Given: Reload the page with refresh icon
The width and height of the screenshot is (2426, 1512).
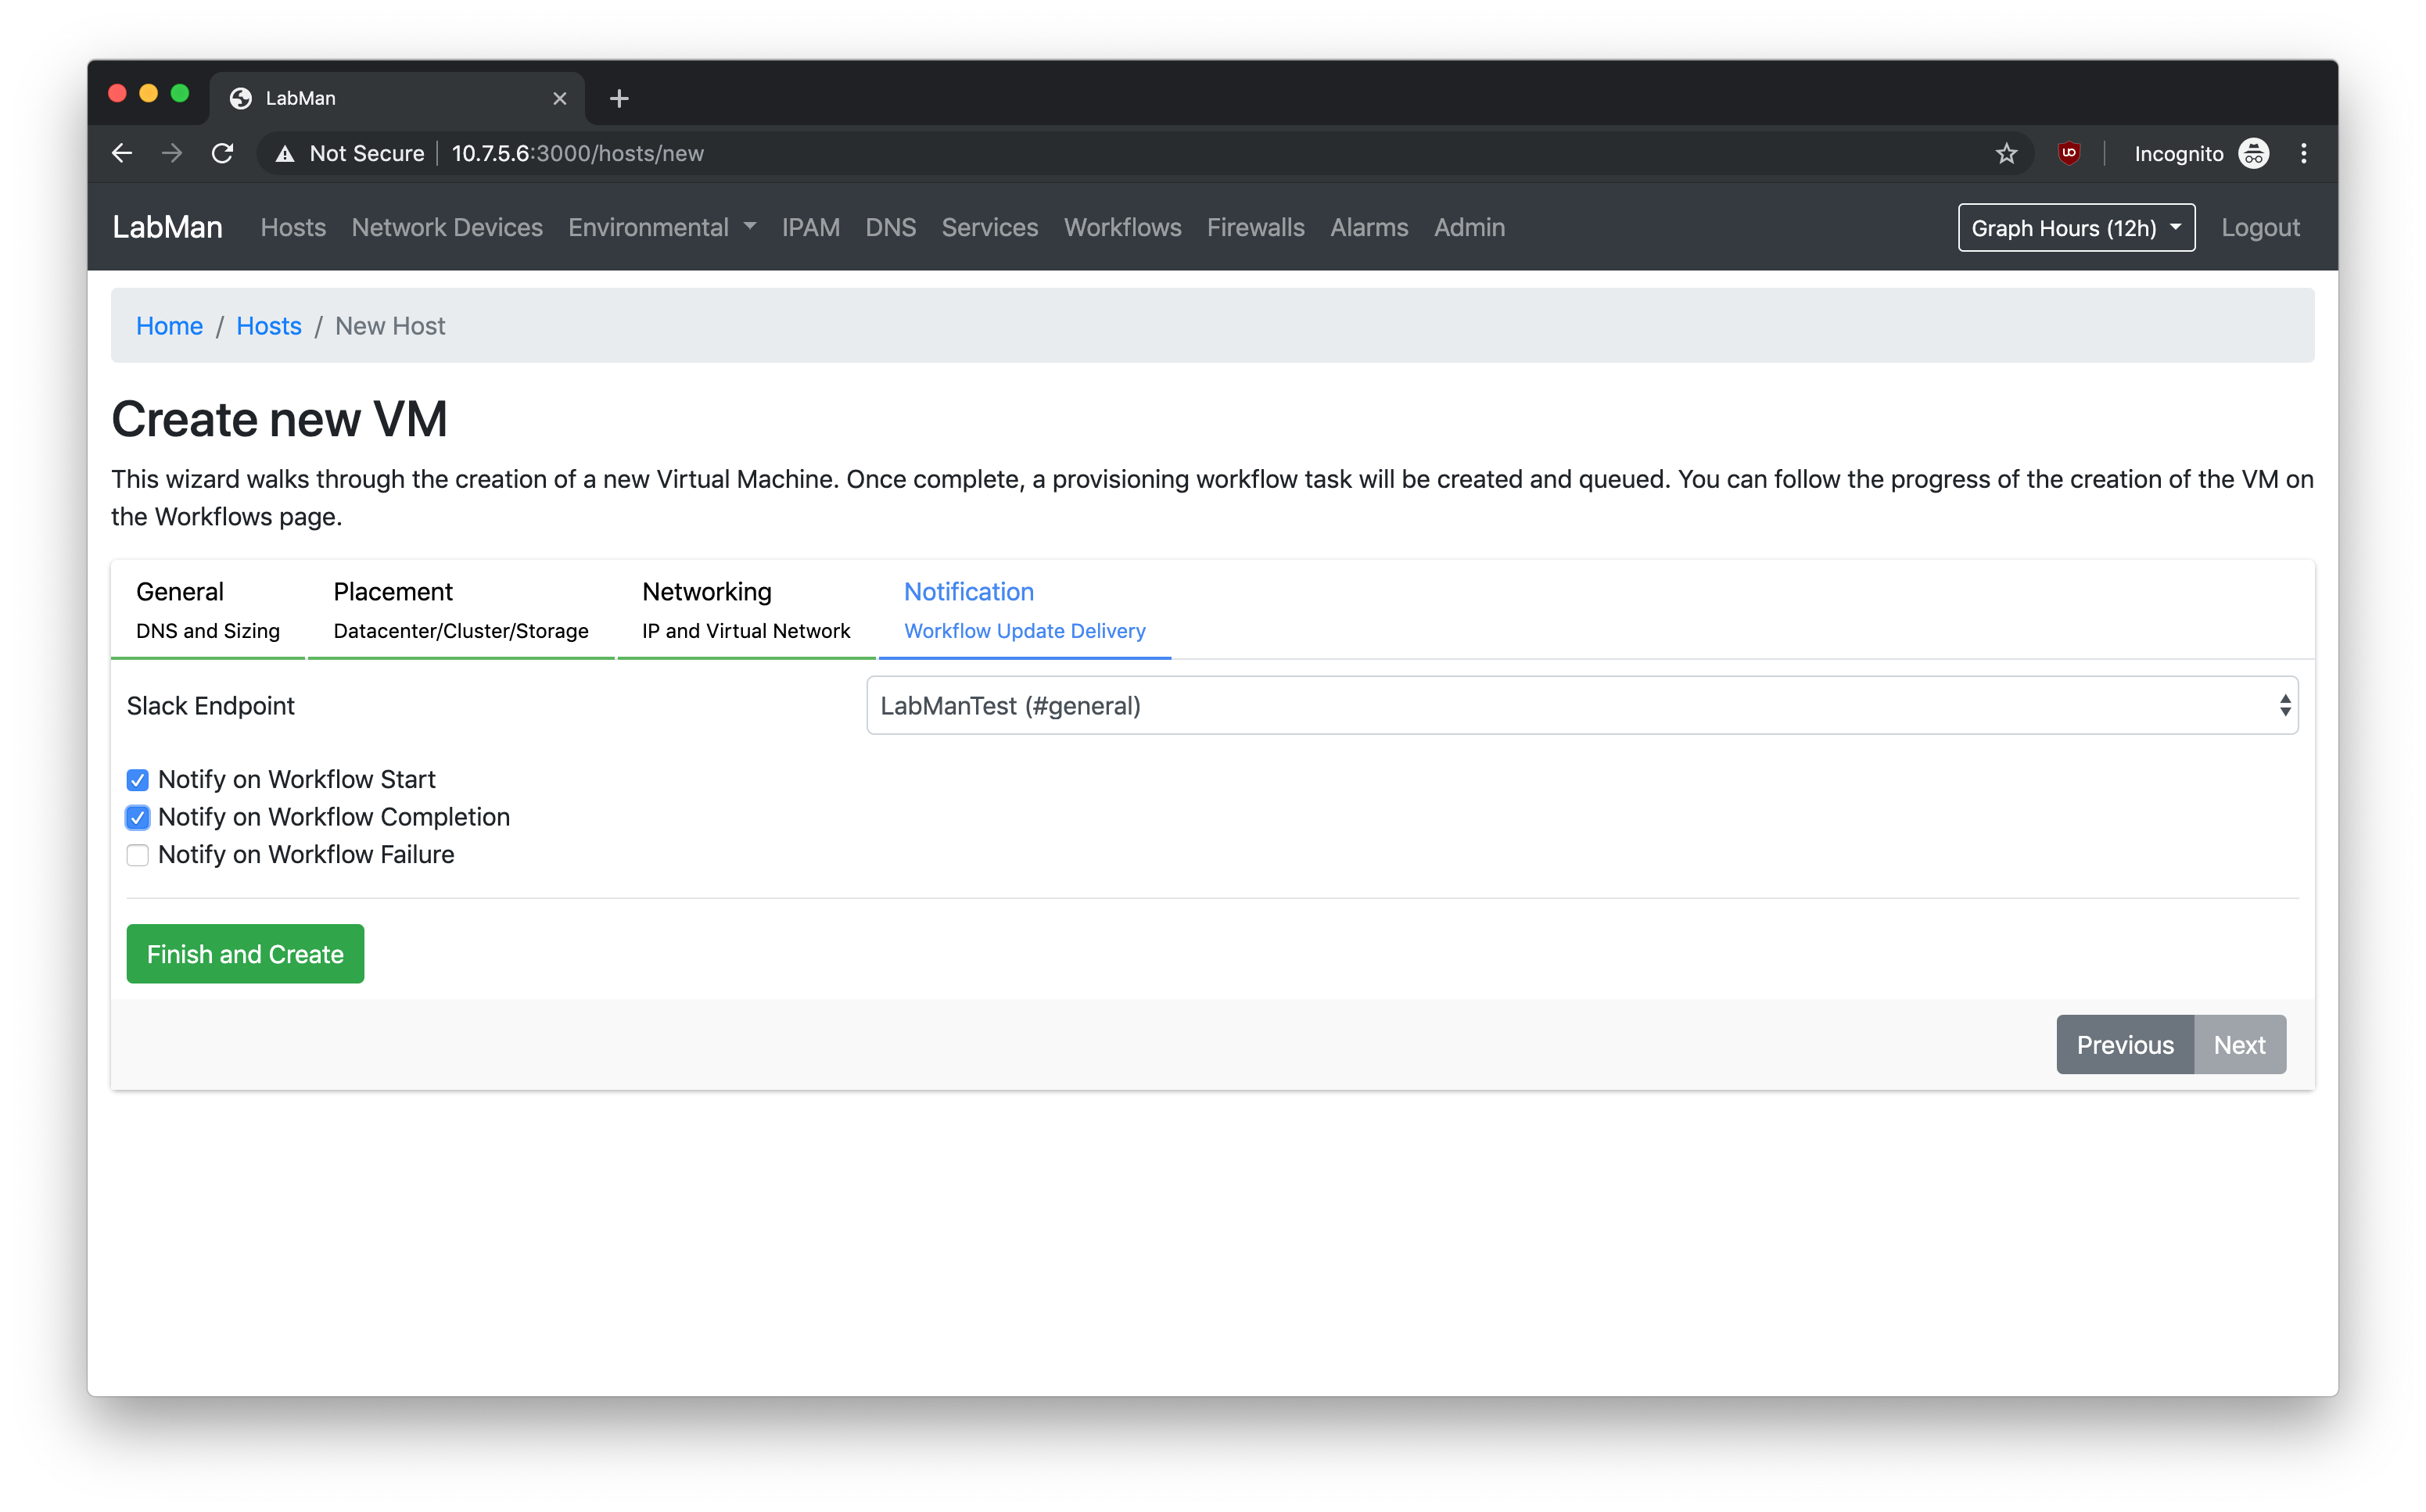Looking at the screenshot, I should pyautogui.click(x=222, y=153).
